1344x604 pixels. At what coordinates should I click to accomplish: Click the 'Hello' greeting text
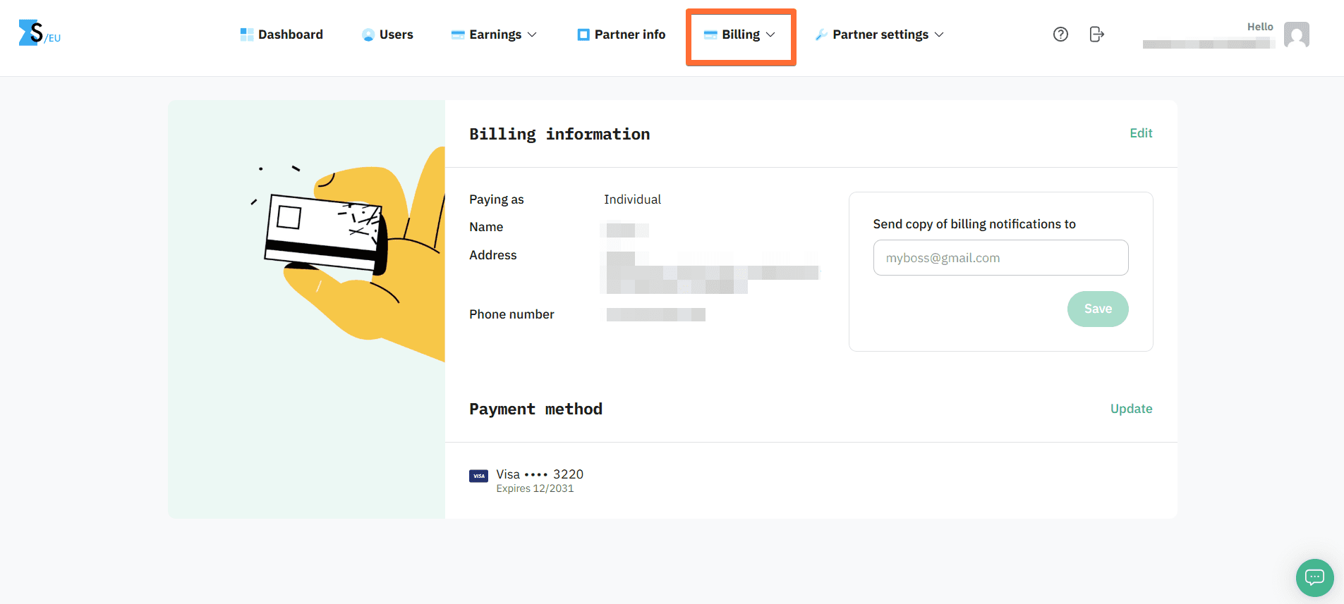point(1260,27)
